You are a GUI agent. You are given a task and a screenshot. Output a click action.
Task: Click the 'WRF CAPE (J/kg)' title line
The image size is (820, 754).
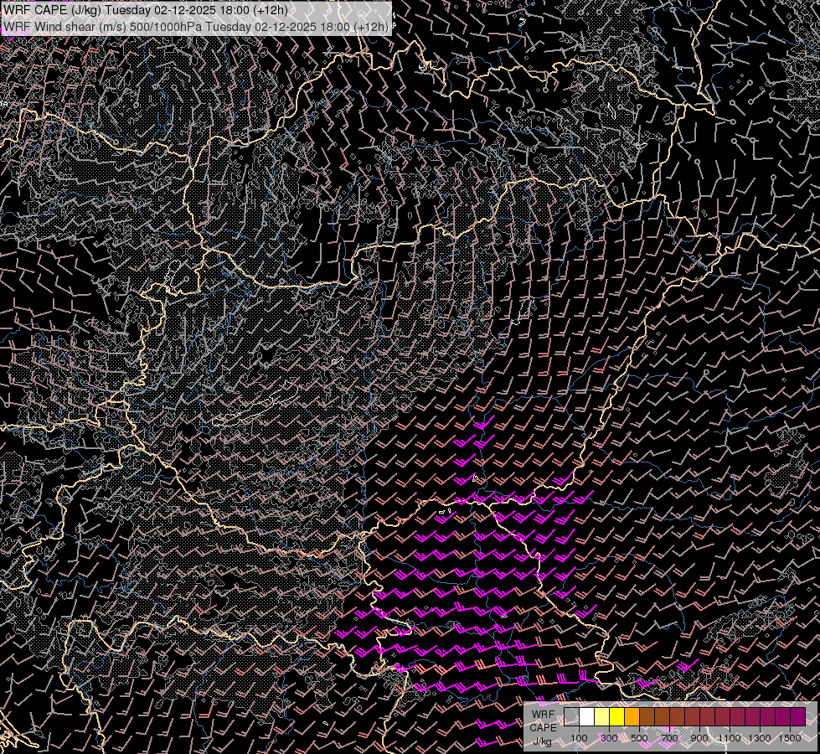(146, 10)
